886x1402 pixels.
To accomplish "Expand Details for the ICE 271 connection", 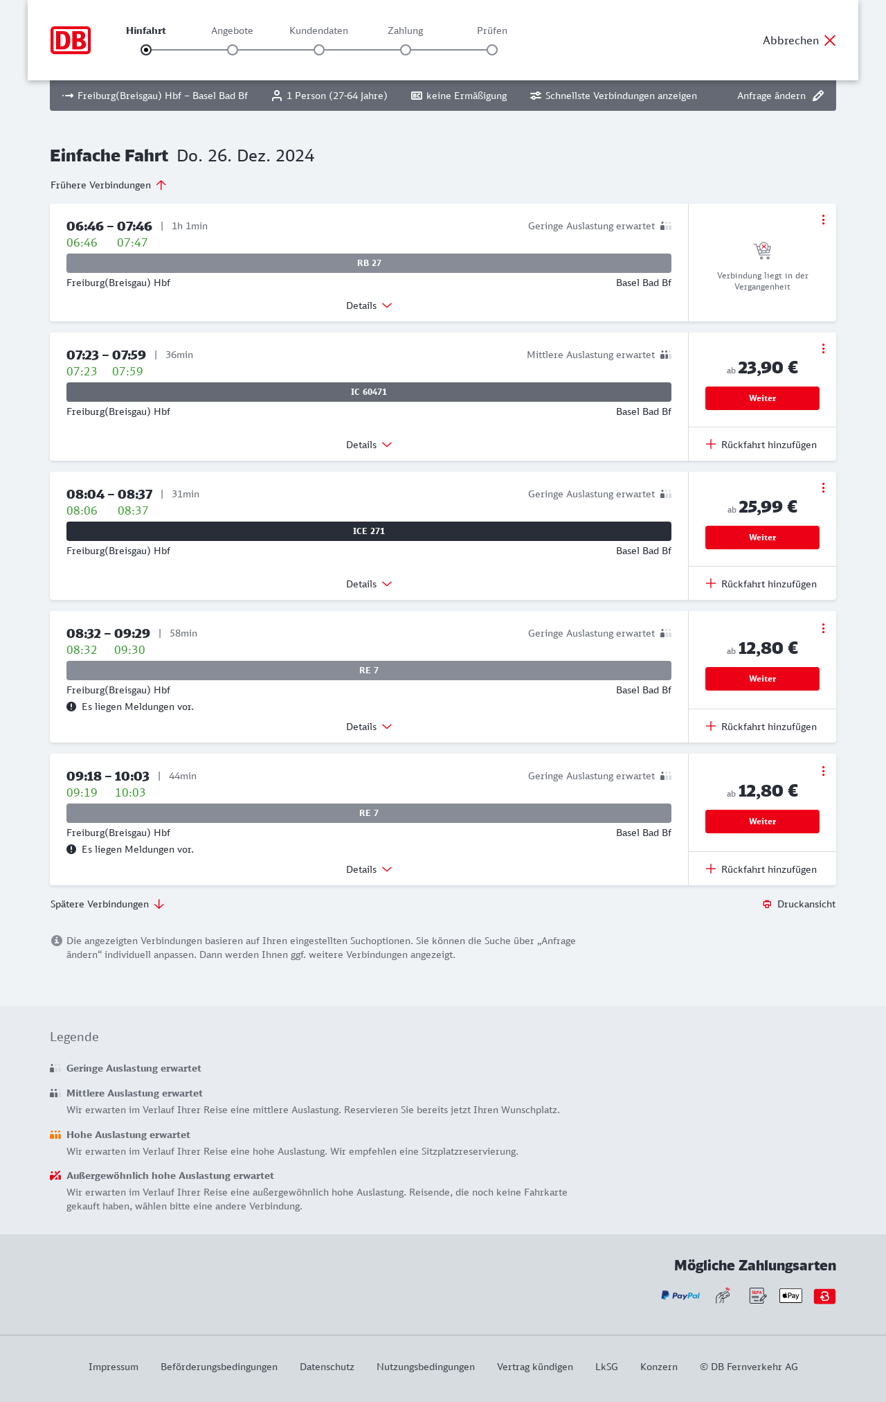I will tap(369, 584).
